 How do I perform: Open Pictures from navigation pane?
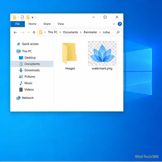[x=30, y=76]
